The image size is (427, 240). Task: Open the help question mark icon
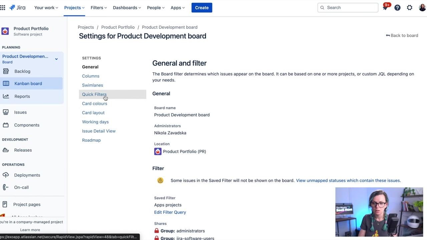click(x=397, y=8)
